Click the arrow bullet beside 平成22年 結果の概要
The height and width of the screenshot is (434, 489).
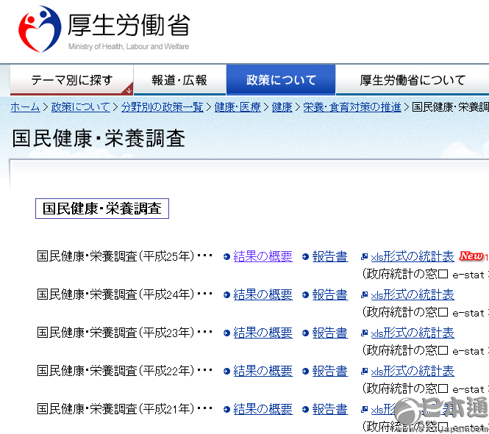coord(226,372)
